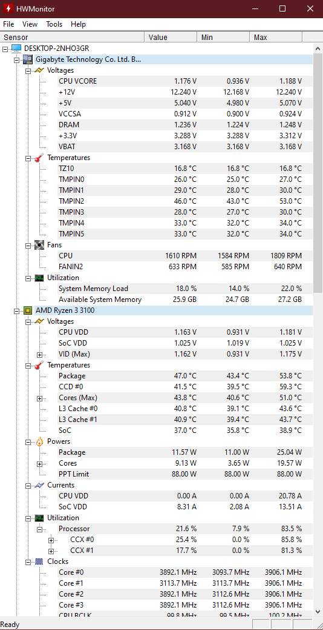Click the Min column header
The width and height of the screenshot is (323, 630).
223,38
